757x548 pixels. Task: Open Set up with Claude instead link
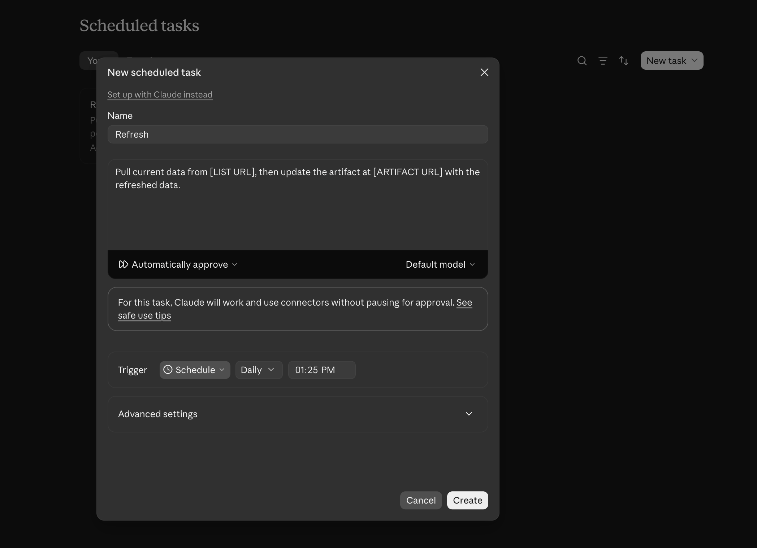pos(160,95)
